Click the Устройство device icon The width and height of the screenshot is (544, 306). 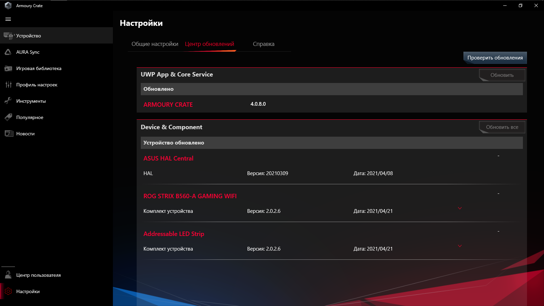click(8, 35)
